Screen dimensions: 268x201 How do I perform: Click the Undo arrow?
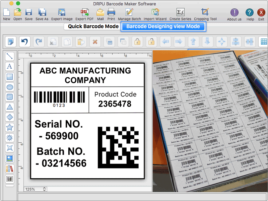pos(24,42)
